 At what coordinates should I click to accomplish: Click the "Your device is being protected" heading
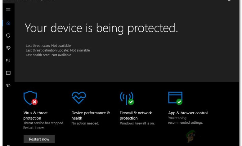(x=101, y=28)
